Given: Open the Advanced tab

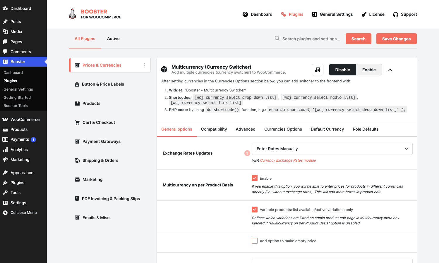Looking at the screenshot, I should coord(246,129).
